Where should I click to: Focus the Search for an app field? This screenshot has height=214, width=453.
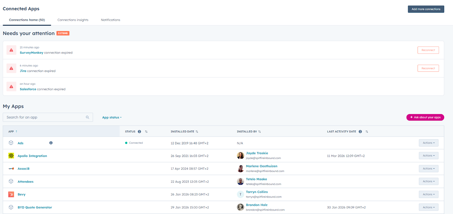tap(48, 117)
